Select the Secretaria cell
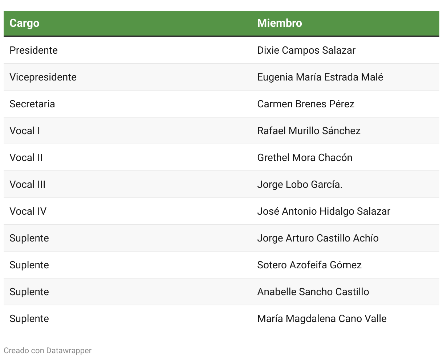Viewport: 443px width, 359px height. point(32,104)
